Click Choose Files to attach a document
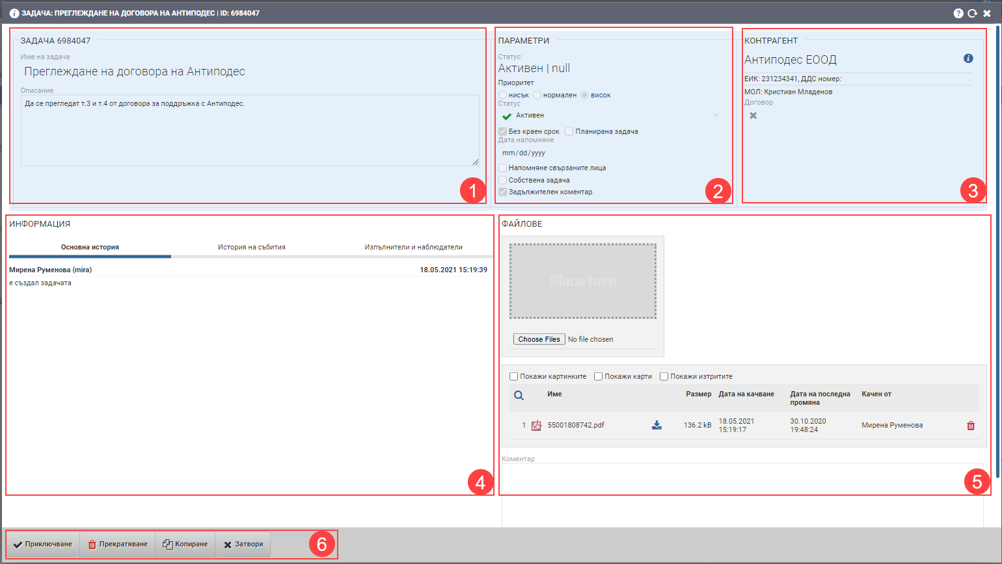 [x=539, y=339]
